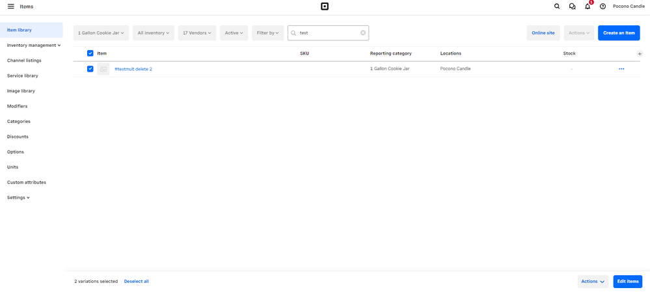Open the hamburger navigation menu
This screenshot has height=292, width=650.
coord(10,7)
